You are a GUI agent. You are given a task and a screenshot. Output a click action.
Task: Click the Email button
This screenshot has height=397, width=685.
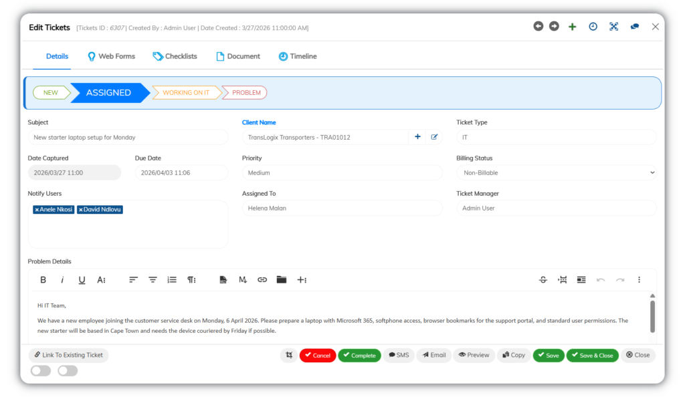433,355
